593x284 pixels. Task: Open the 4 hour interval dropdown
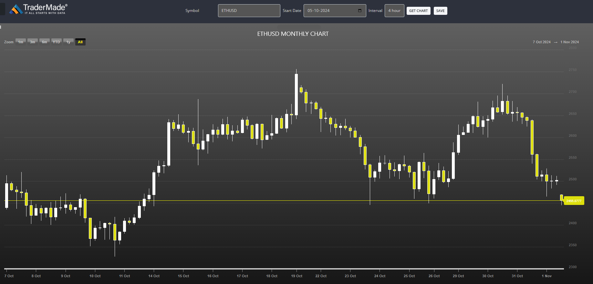coord(394,11)
